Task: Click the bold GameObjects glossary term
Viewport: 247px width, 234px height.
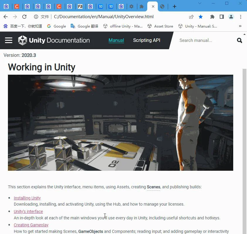Action: [91, 231]
